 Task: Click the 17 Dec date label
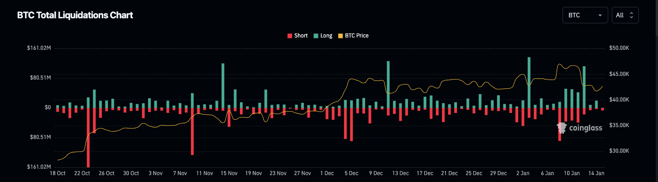(425, 173)
